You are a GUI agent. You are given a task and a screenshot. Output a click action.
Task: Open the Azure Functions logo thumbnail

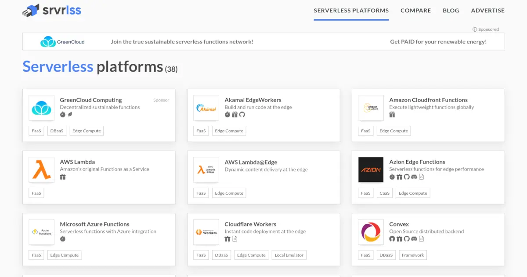42,232
